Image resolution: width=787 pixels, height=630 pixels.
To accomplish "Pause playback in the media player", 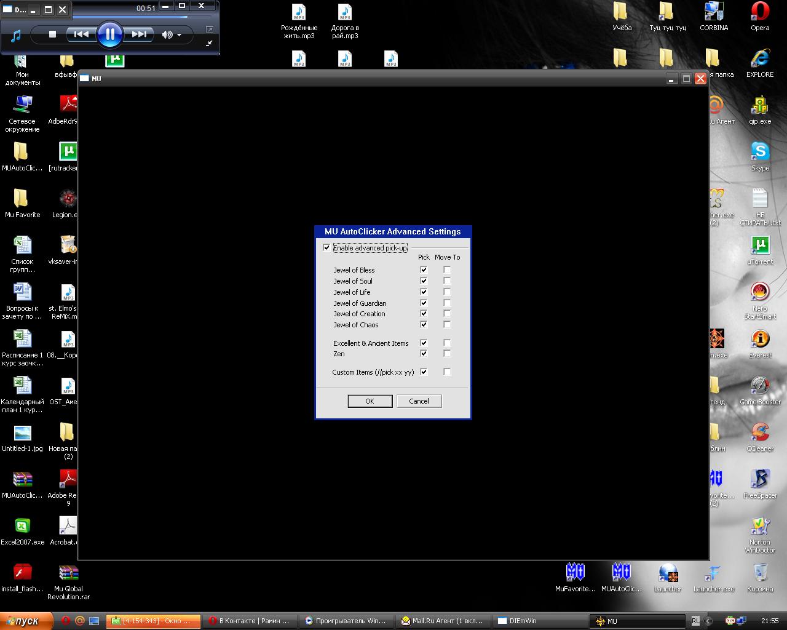I will coord(109,34).
